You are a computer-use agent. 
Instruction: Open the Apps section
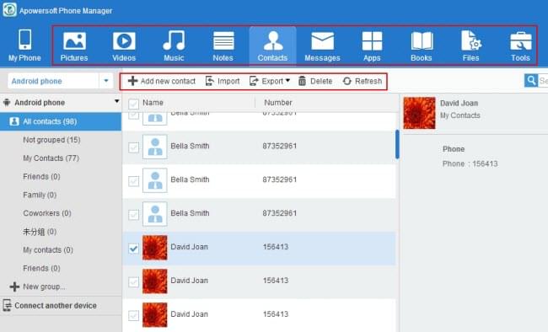(x=372, y=46)
